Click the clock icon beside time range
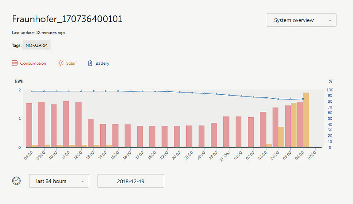 click(x=16, y=181)
